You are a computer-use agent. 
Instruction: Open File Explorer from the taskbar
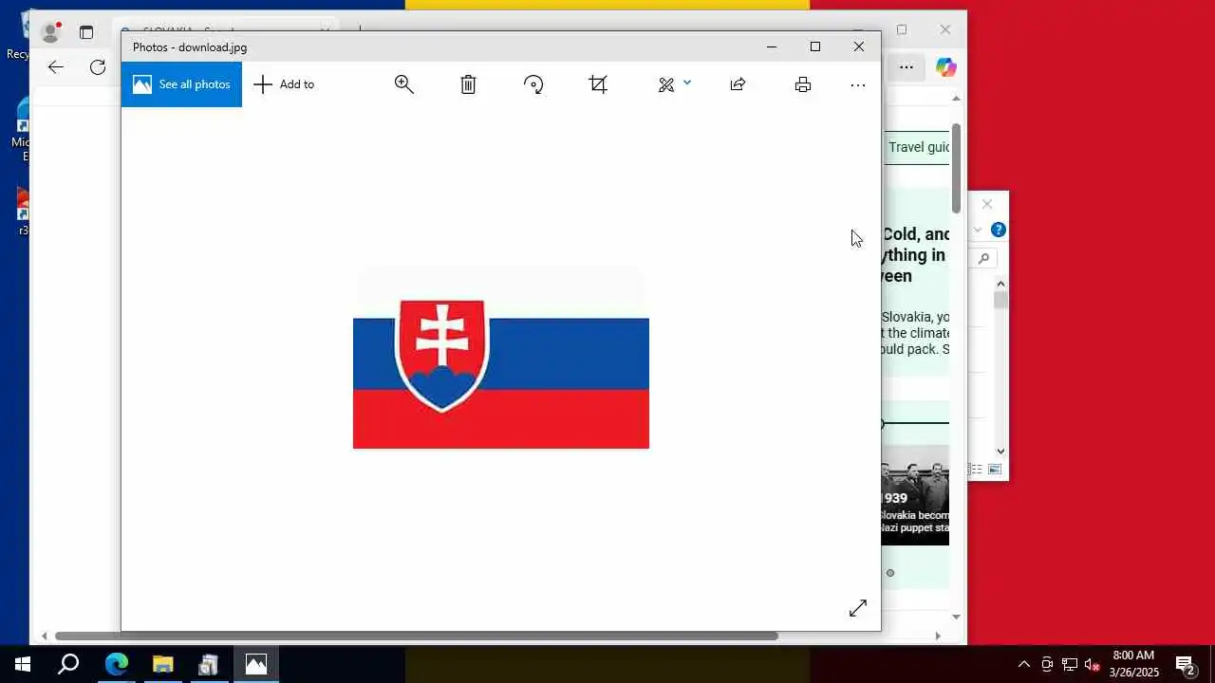pyautogui.click(x=163, y=664)
